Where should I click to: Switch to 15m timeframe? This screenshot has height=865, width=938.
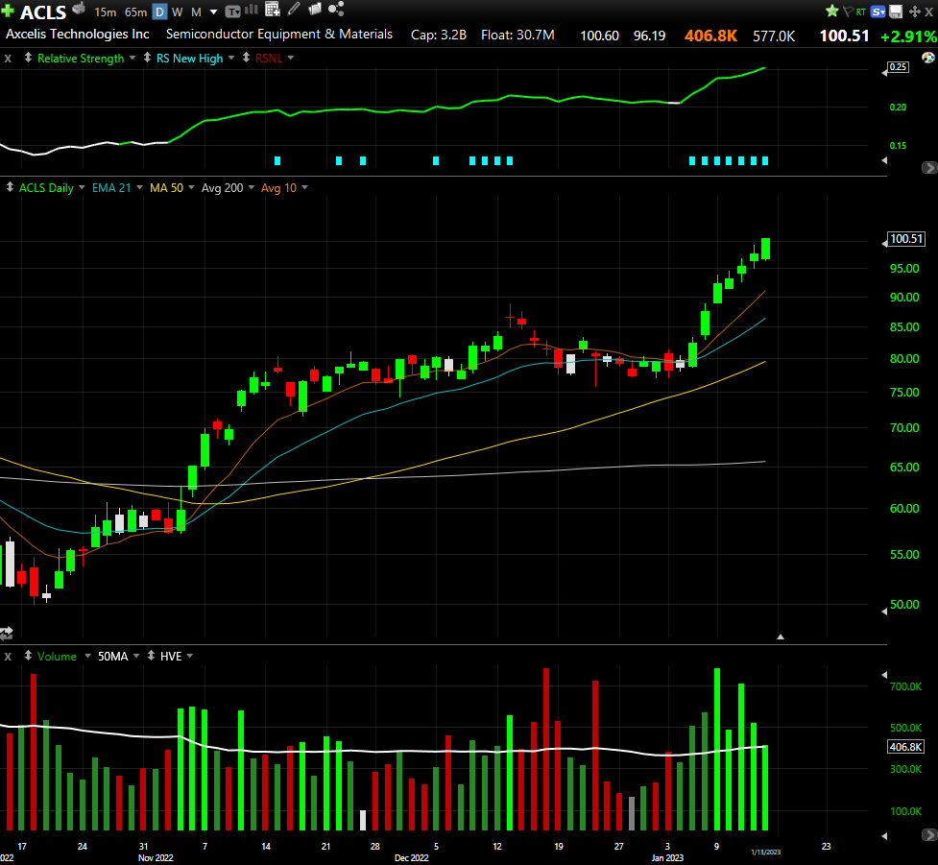click(x=106, y=12)
